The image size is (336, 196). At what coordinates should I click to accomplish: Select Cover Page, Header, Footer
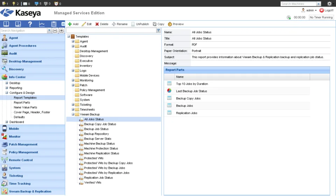(32, 112)
